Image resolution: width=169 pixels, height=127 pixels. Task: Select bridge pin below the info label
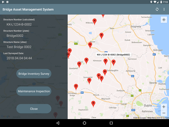pos(114,63)
